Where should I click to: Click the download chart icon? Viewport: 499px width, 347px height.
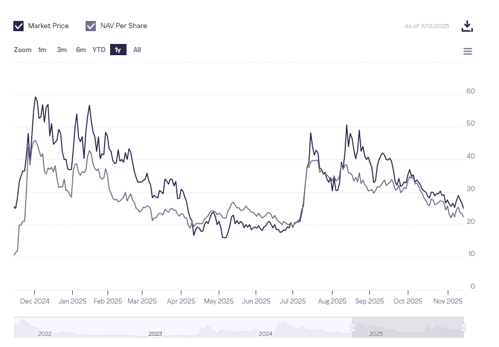click(x=467, y=25)
